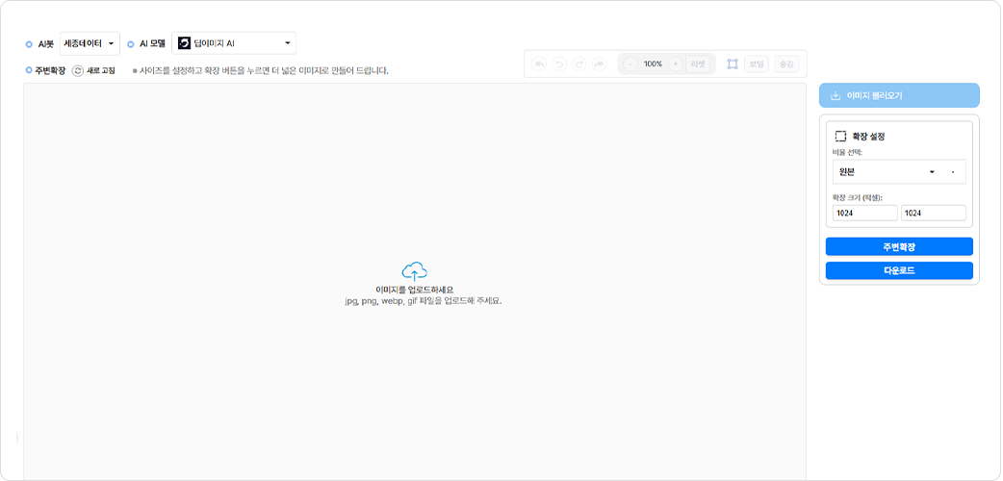
Task: Select the bounding box frame icon
Action: point(733,64)
